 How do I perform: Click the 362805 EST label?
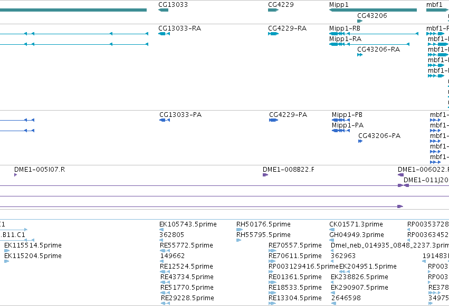click(171, 235)
